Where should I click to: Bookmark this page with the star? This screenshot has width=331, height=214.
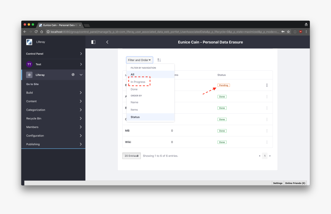coord(288,32)
